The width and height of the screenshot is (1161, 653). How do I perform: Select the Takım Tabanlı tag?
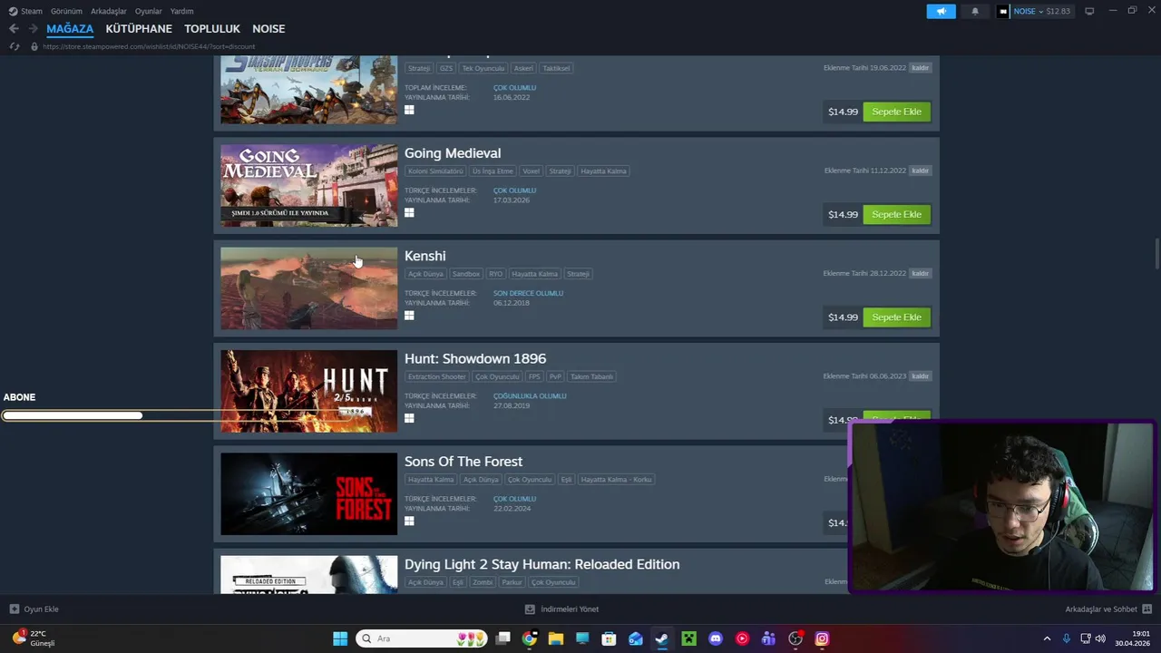click(591, 376)
